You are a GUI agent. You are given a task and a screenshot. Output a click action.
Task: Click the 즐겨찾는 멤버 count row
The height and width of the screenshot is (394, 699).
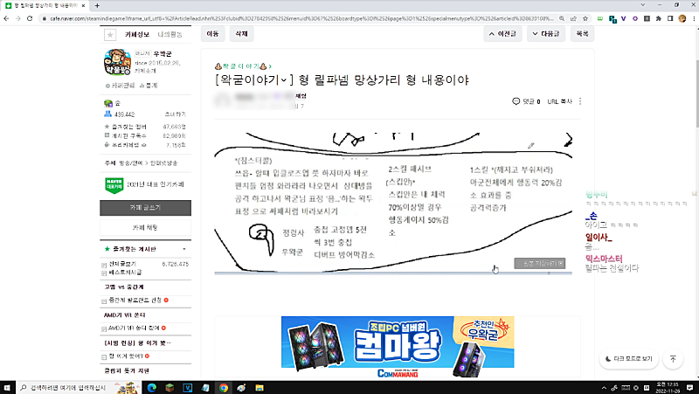click(145, 127)
